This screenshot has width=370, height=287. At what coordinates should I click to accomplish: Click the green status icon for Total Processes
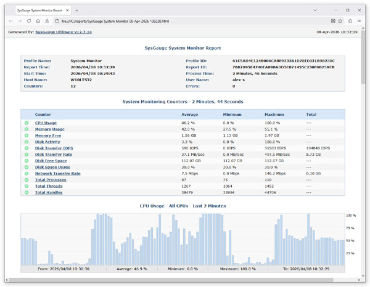click(x=27, y=180)
